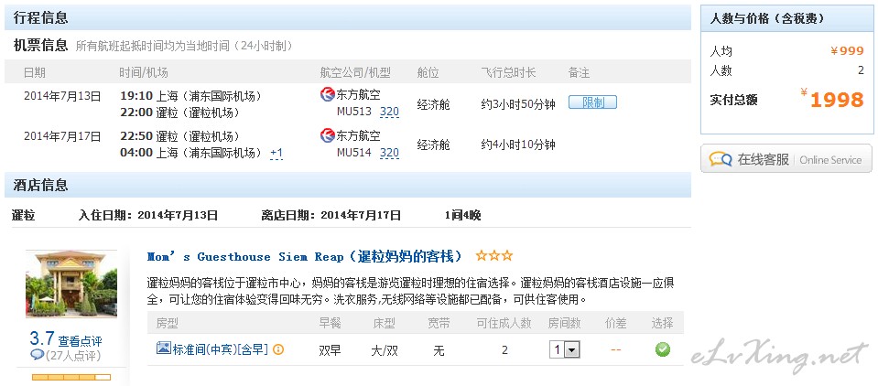Click the picture icon beside 标准间 room type
878x386 pixels.
(163, 348)
